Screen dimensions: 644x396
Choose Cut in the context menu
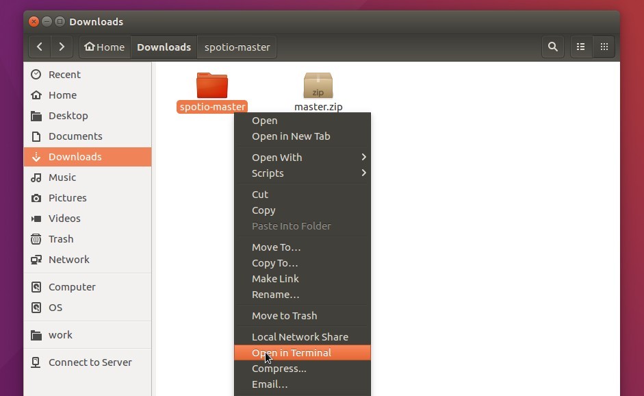302,194
